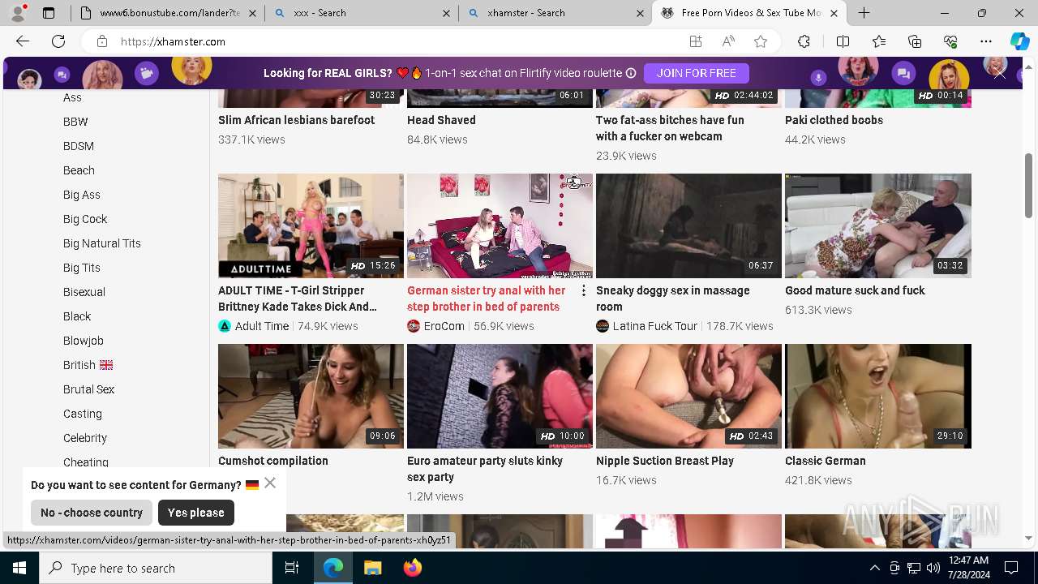Open the tab actions menu icon
The image size is (1038, 584).
click(x=49, y=13)
